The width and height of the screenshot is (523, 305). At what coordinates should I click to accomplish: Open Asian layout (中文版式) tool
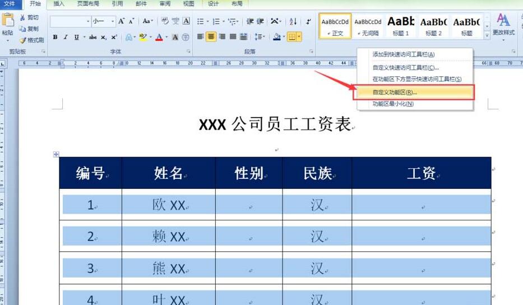276,22
